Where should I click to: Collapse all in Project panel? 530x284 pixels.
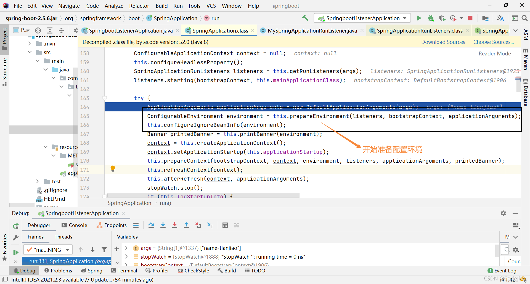coord(62,30)
